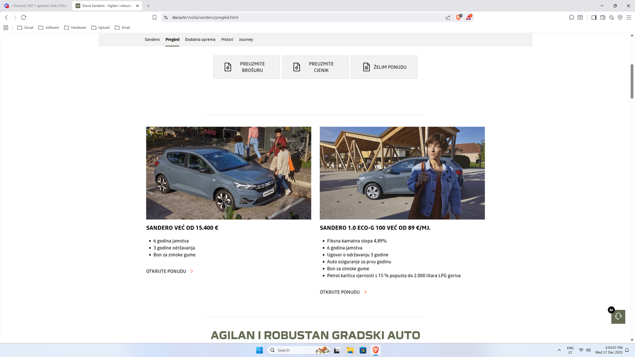
Task: Click PREUZMITE BROŠURU button
Action: coord(247,67)
